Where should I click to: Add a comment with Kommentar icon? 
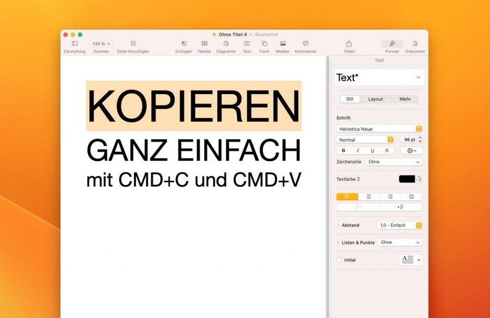pos(305,44)
